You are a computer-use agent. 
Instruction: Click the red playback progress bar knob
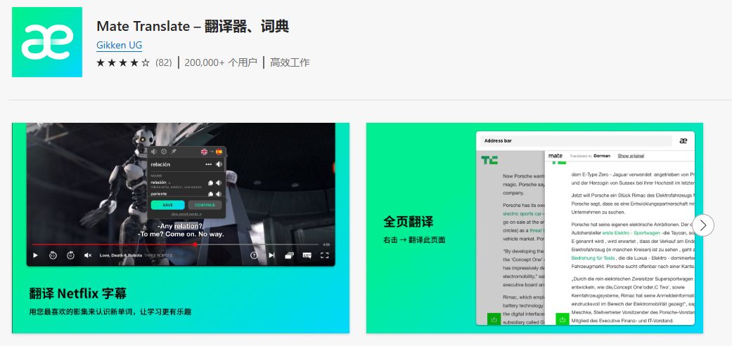195,244
